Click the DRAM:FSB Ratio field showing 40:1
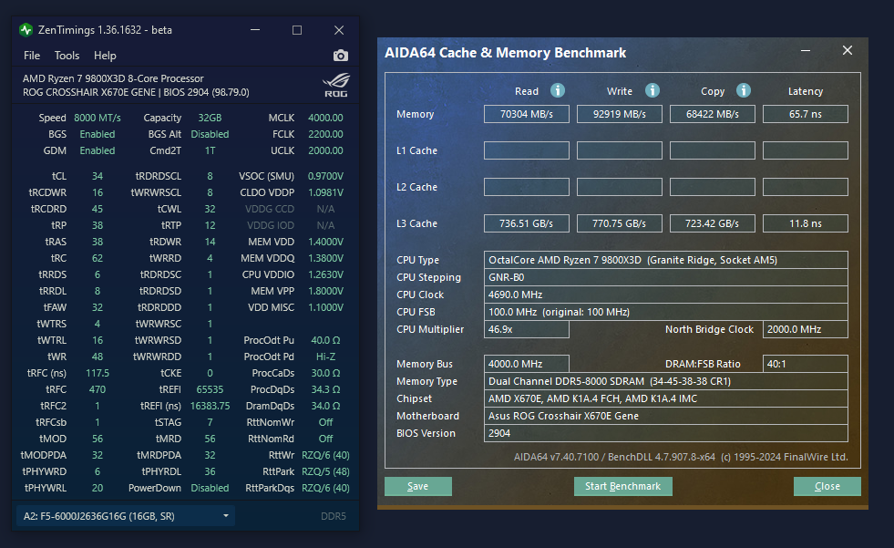 805,363
